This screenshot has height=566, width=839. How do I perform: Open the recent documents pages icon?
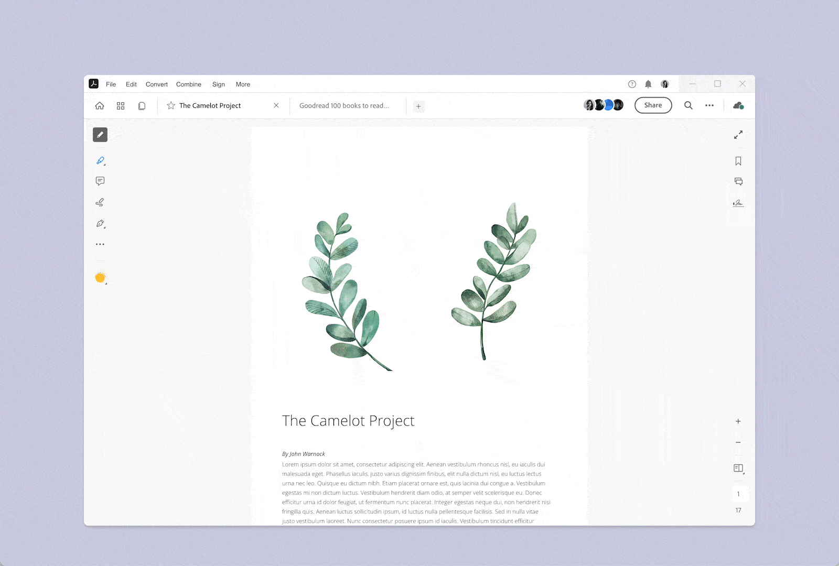pyautogui.click(x=142, y=106)
